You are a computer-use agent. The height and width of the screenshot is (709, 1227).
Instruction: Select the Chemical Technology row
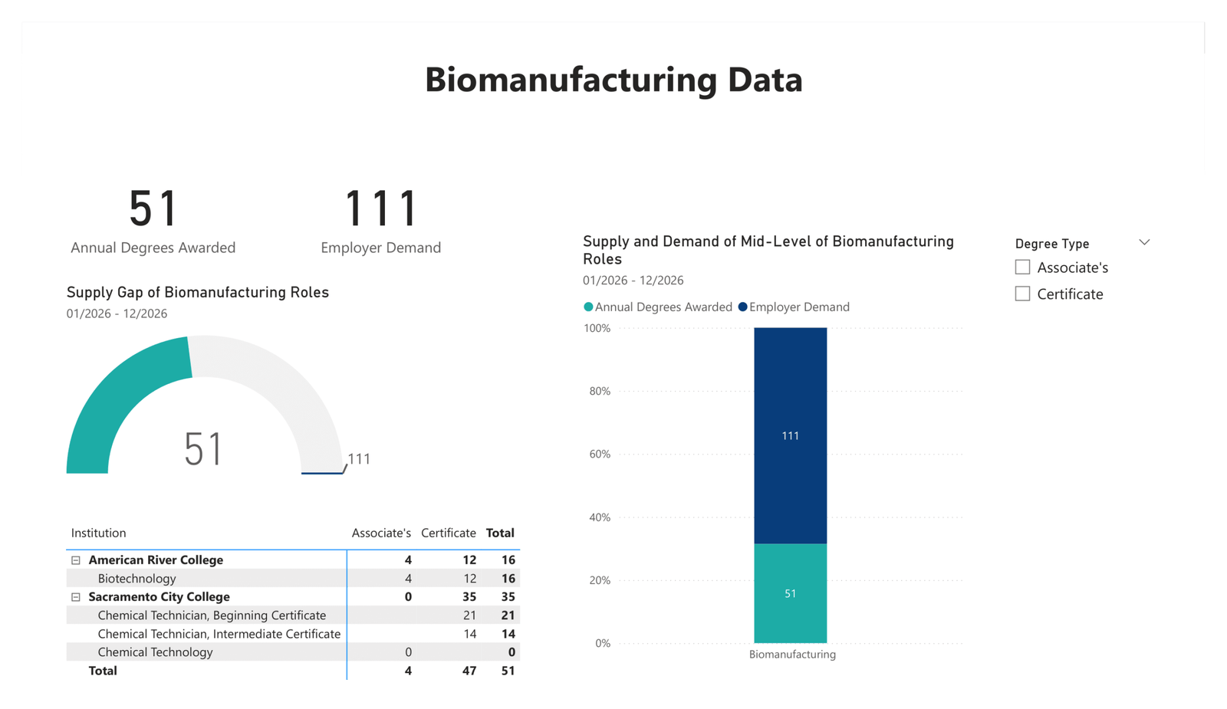click(x=155, y=652)
